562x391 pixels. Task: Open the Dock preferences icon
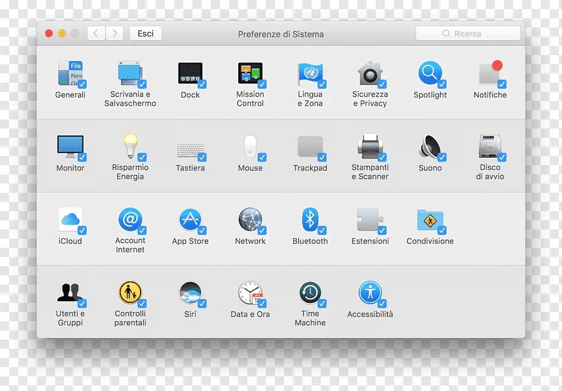click(191, 73)
